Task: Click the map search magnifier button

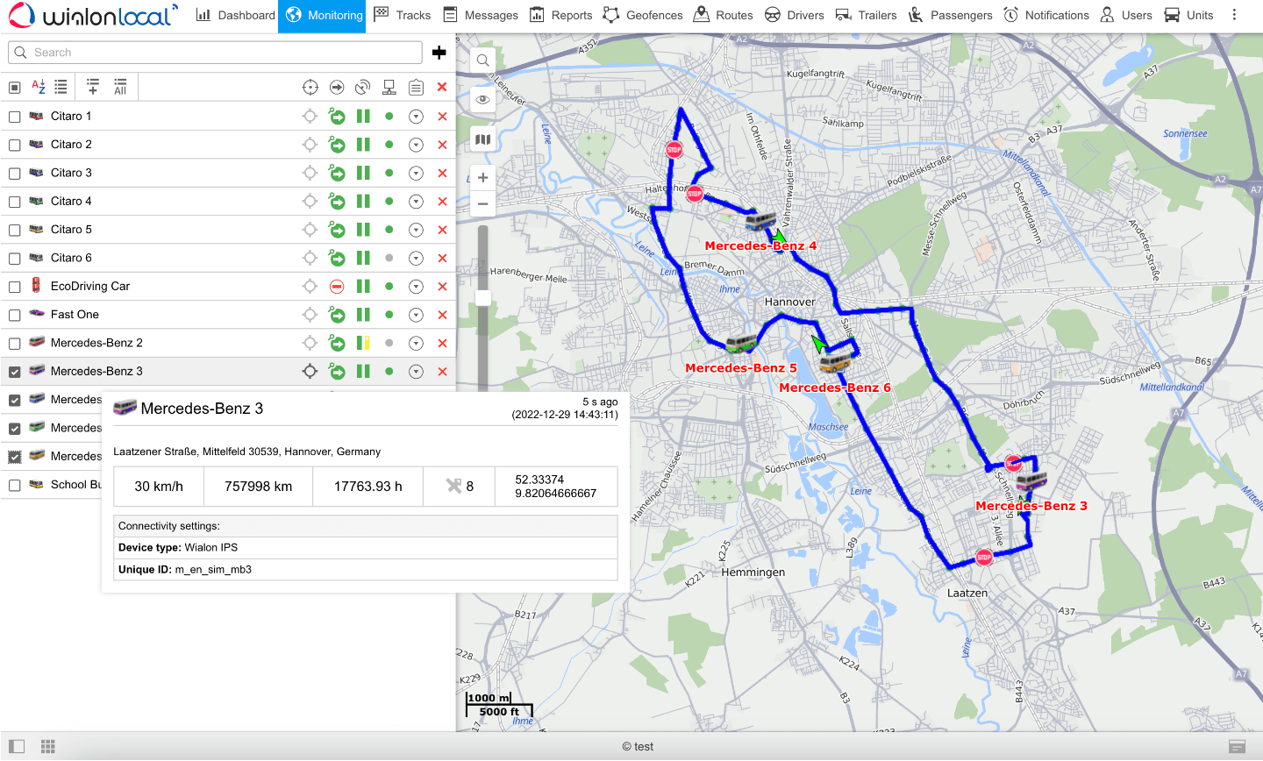Action: 482,60
